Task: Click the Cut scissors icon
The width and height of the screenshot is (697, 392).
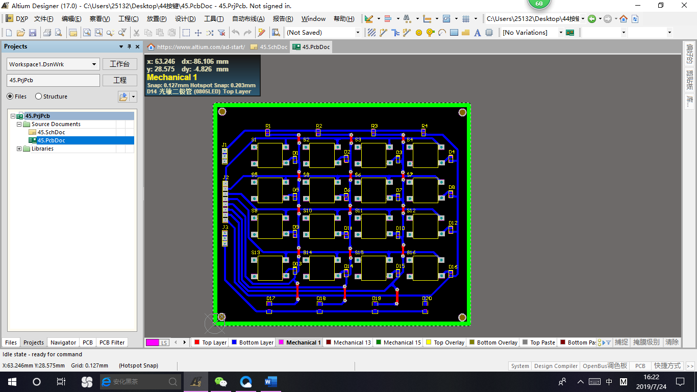Action: coord(136,33)
